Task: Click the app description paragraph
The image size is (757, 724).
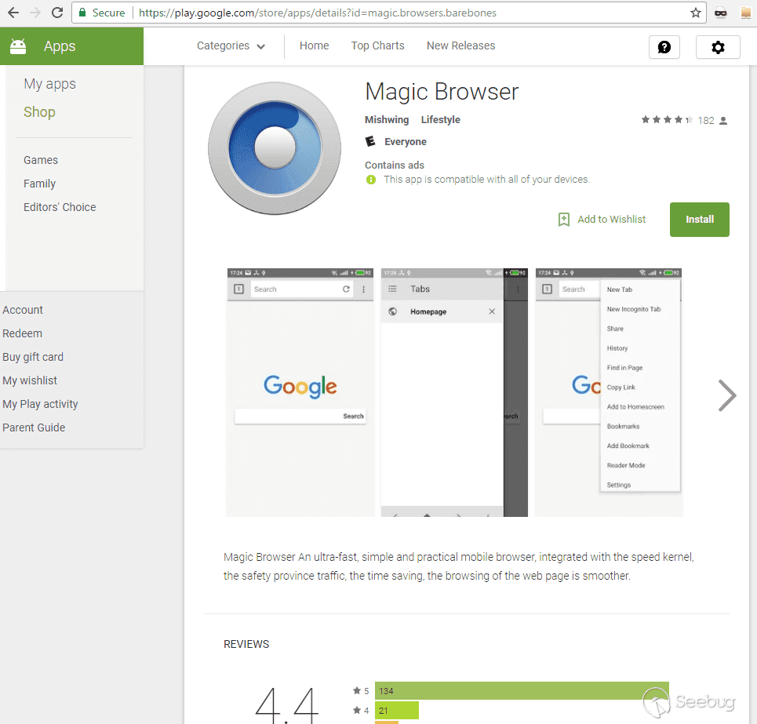Action: click(459, 566)
